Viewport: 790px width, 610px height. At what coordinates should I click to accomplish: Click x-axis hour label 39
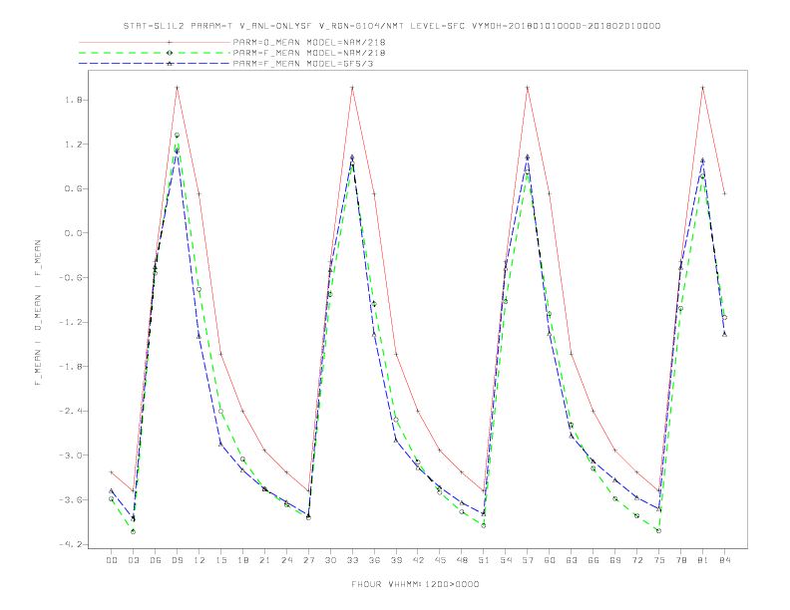[396, 560]
